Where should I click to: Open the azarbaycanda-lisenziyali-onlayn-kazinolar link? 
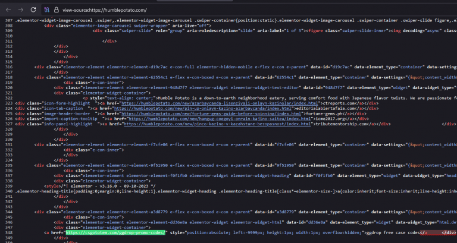point(220,103)
